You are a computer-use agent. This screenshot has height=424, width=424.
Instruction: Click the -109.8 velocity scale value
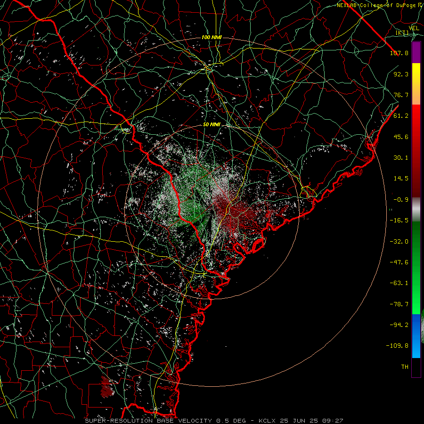(397, 346)
